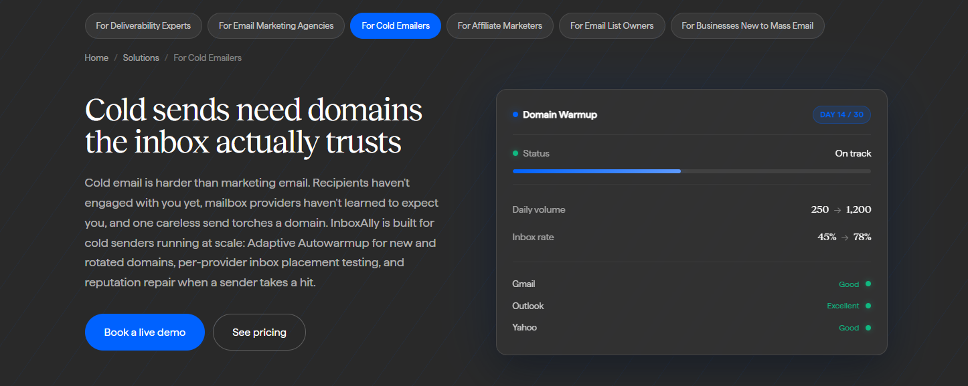Click the Solutions breadcrumb link

[141, 58]
